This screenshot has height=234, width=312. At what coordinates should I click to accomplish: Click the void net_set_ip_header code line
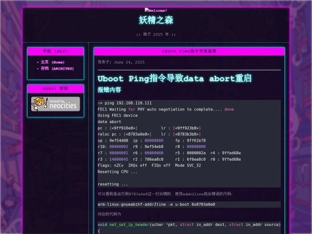click(189, 225)
